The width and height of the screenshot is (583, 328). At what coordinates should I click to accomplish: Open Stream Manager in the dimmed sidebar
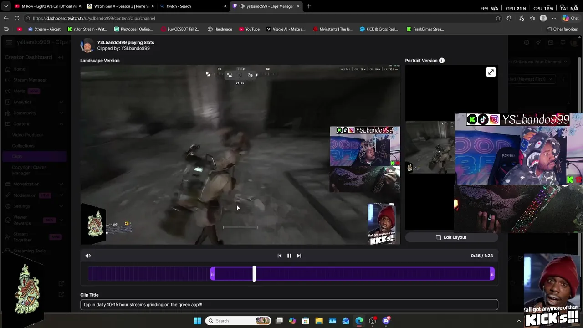coord(30,80)
